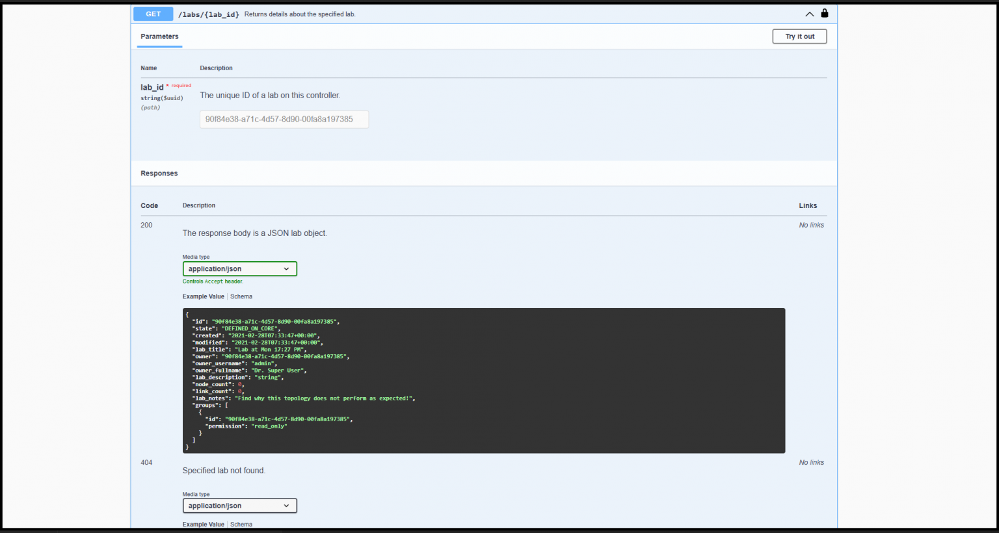Image resolution: width=999 pixels, height=533 pixels.
Task: Click the GET method badge
Action: click(x=153, y=14)
